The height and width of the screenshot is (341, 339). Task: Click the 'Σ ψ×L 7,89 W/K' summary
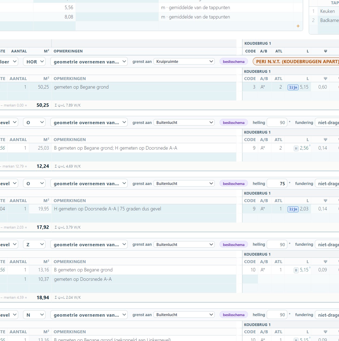click(x=68, y=105)
